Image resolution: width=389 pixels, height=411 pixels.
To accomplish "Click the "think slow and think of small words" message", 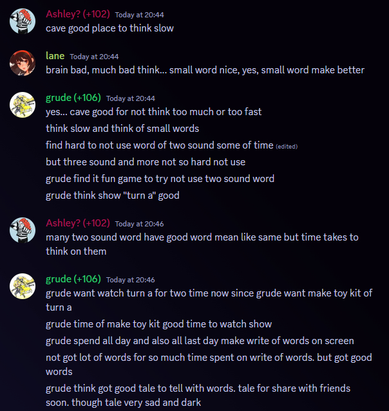I will (122, 129).
